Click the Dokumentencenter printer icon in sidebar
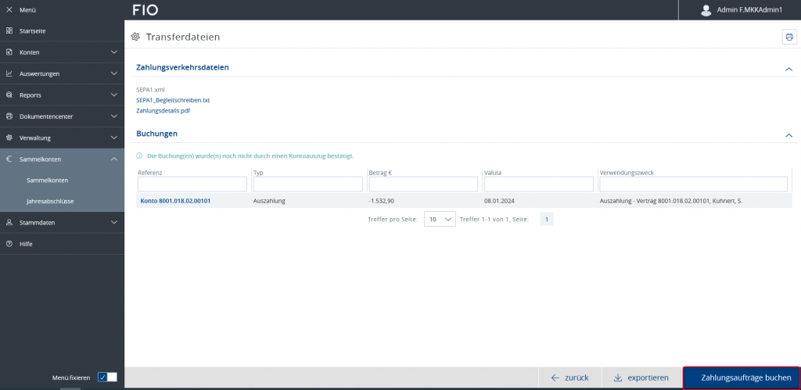 click(9, 116)
